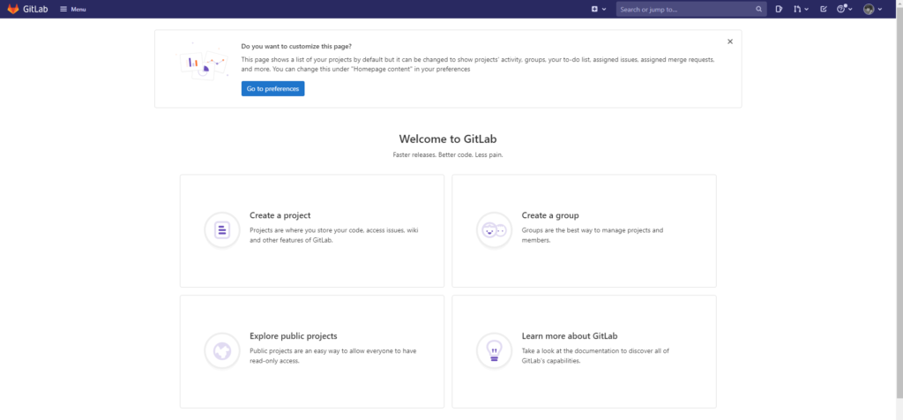The width and height of the screenshot is (903, 420).
Task: Click the GitLab fox logo
Action: click(13, 9)
